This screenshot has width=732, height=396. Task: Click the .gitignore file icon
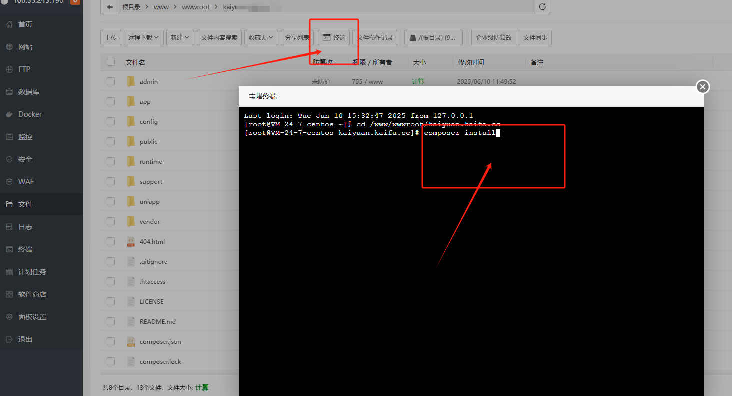coord(131,261)
